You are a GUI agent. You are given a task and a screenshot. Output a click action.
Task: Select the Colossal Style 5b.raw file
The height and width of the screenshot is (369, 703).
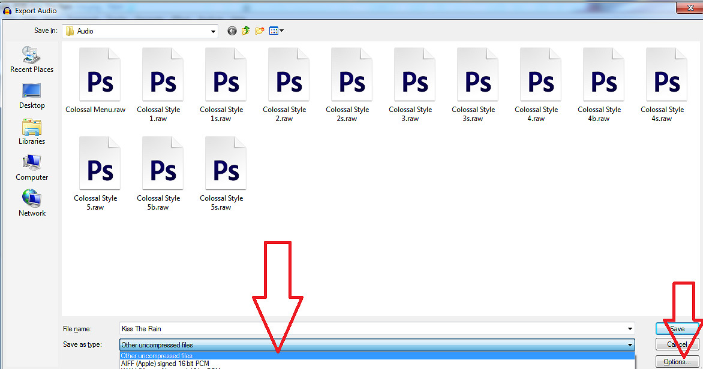(x=163, y=174)
